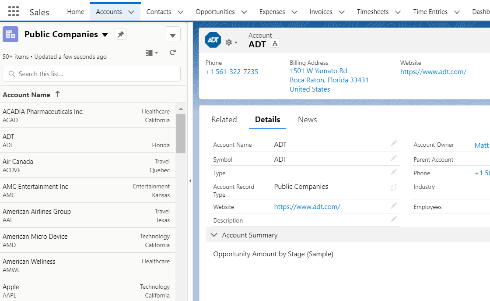Collapse the Account Summary section
Image resolution: width=490 pixels, height=301 pixels.
pyautogui.click(x=214, y=235)
